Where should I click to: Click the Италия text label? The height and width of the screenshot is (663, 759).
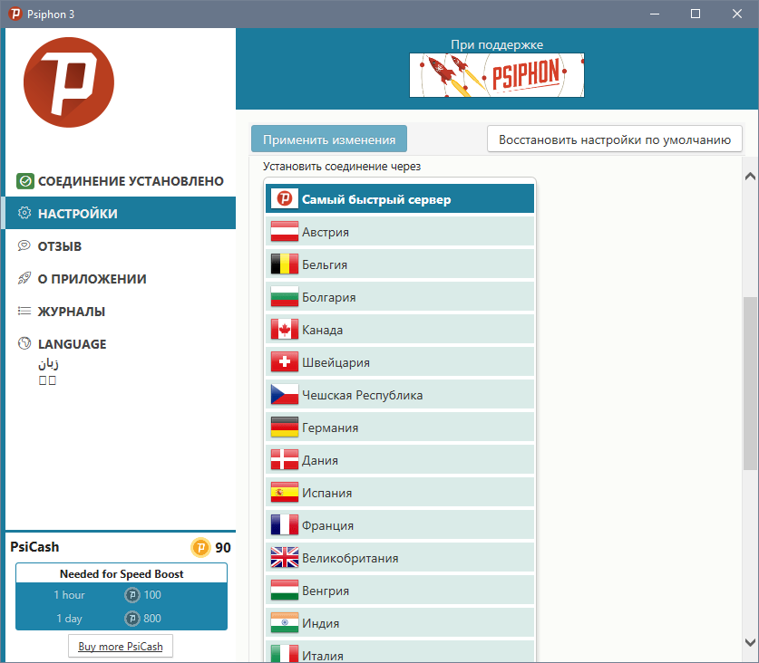pos(323,656)
